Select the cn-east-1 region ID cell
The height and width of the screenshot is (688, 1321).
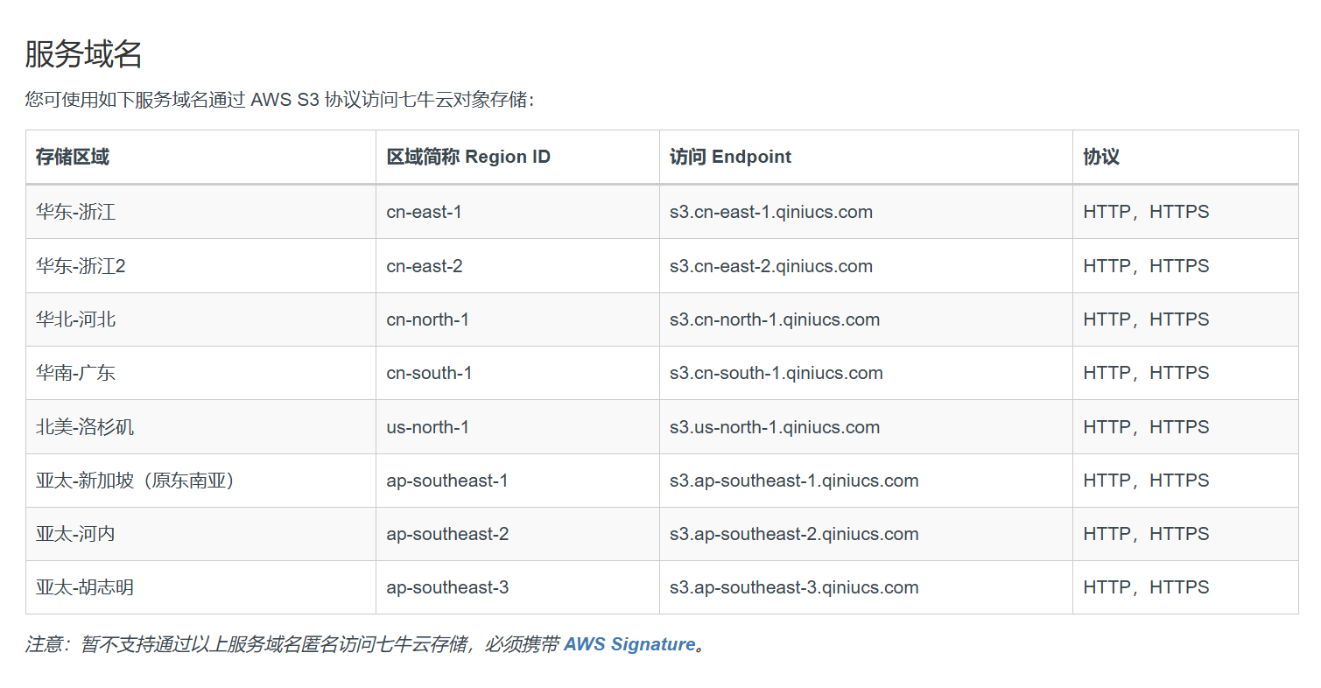coord(424,212)
